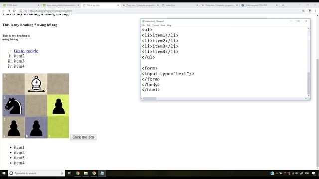Switch to the Prog_one.png tab

(259, 5)
